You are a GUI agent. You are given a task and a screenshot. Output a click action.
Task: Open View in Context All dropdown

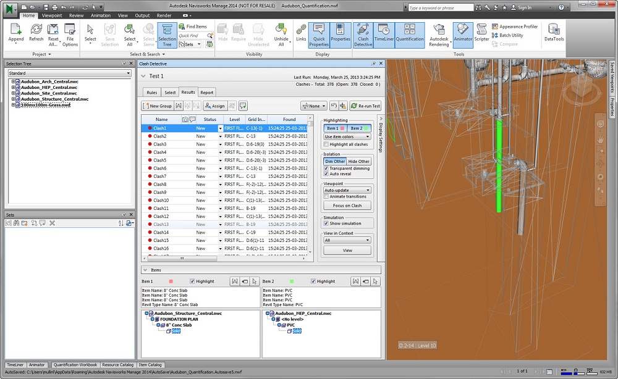click(347, 240)
